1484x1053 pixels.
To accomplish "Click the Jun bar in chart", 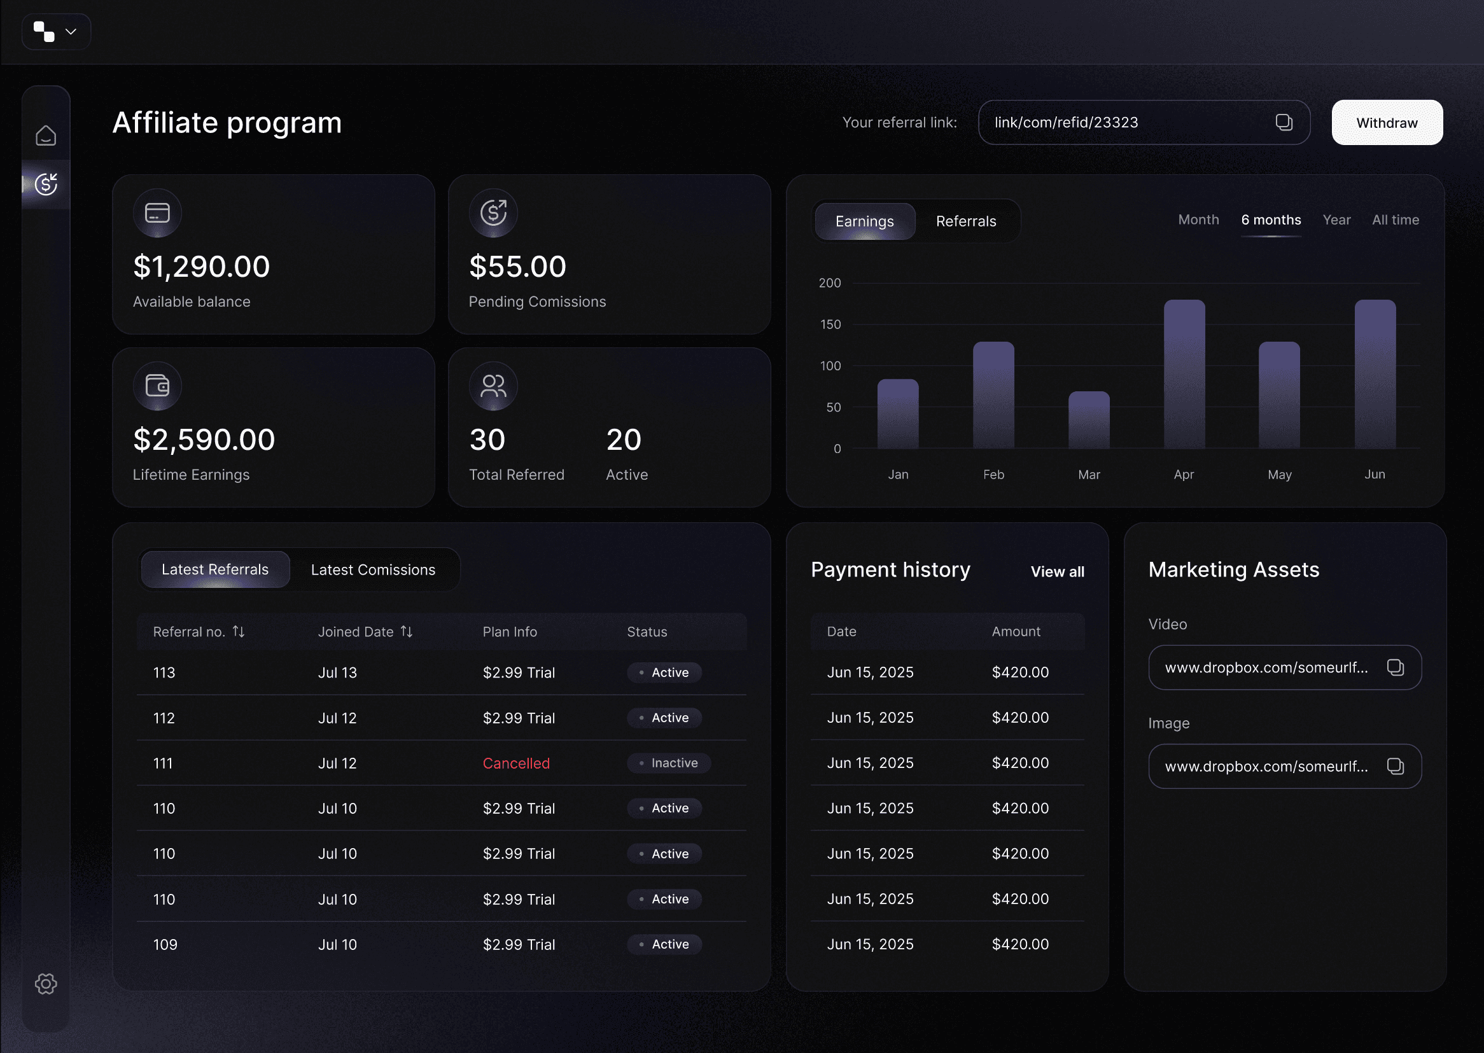I will click(1375, 374).
